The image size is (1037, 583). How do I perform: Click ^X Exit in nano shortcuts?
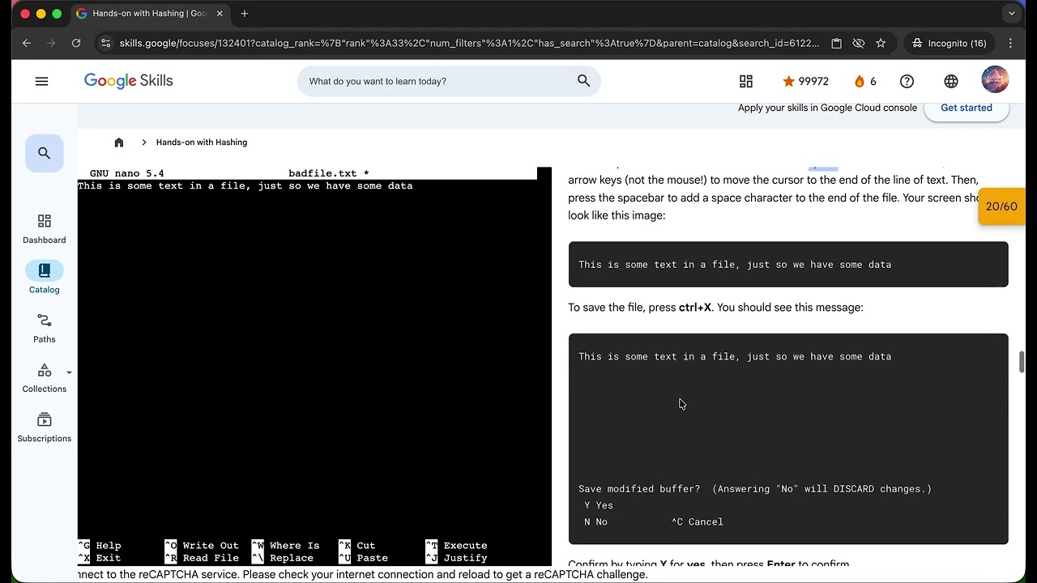tap(100, 558)
